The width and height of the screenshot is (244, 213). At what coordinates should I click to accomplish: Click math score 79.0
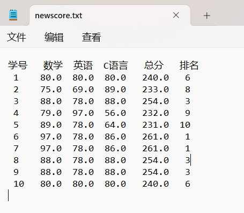click(x=51, y=113)
